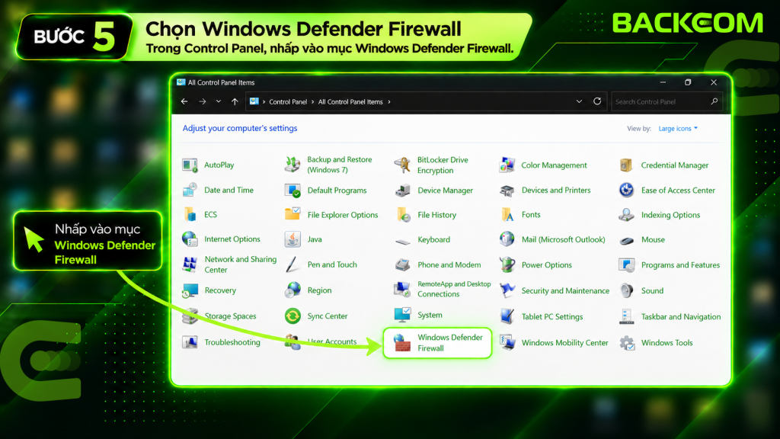The height and width of the screenshot is (439, 780).
Task: Open Network and Sharing Center icon
Action: pyautogui.click(x=190, y=264)
